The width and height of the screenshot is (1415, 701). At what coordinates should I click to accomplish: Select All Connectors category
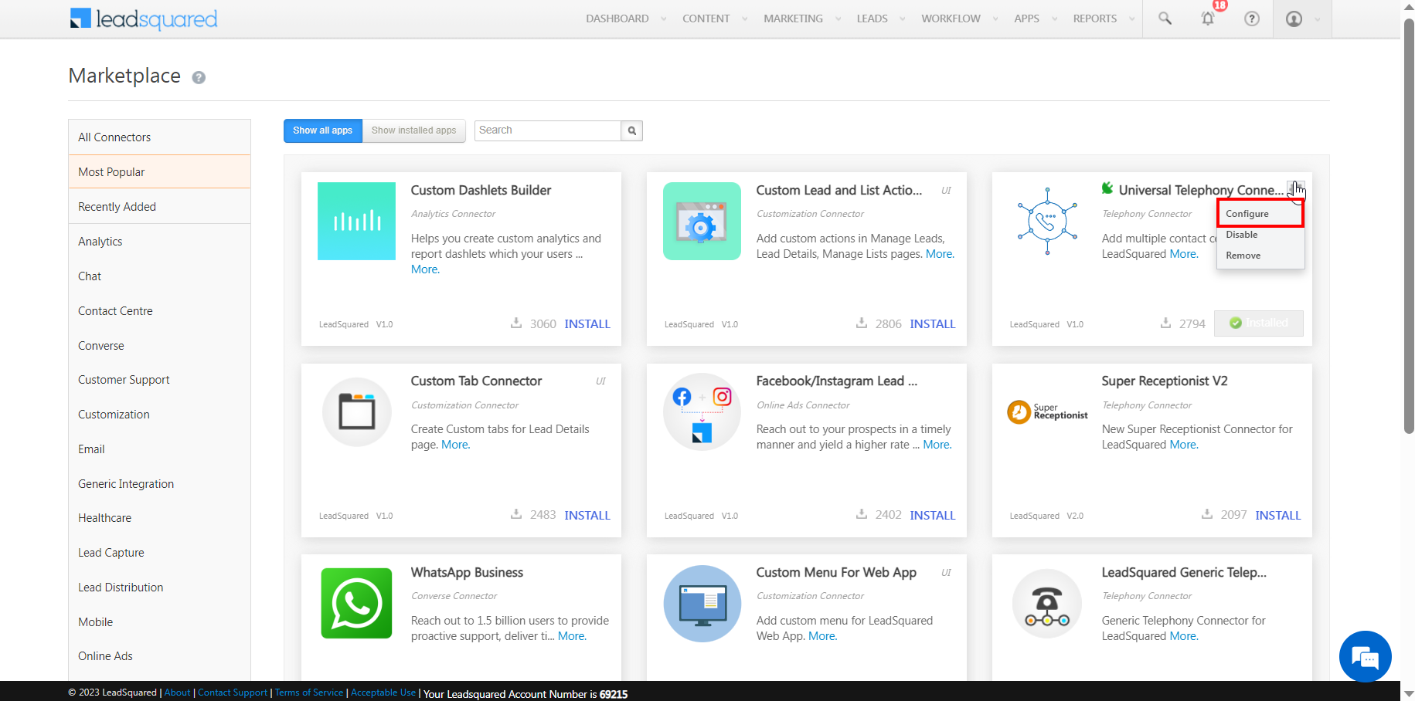(159, 137)
